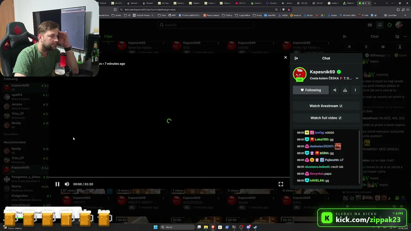Screen dimensions: 411x231
Task: Open Trizz_07 channel in Following sidebar
Action: pyautogui.click(x=26, y=115)
